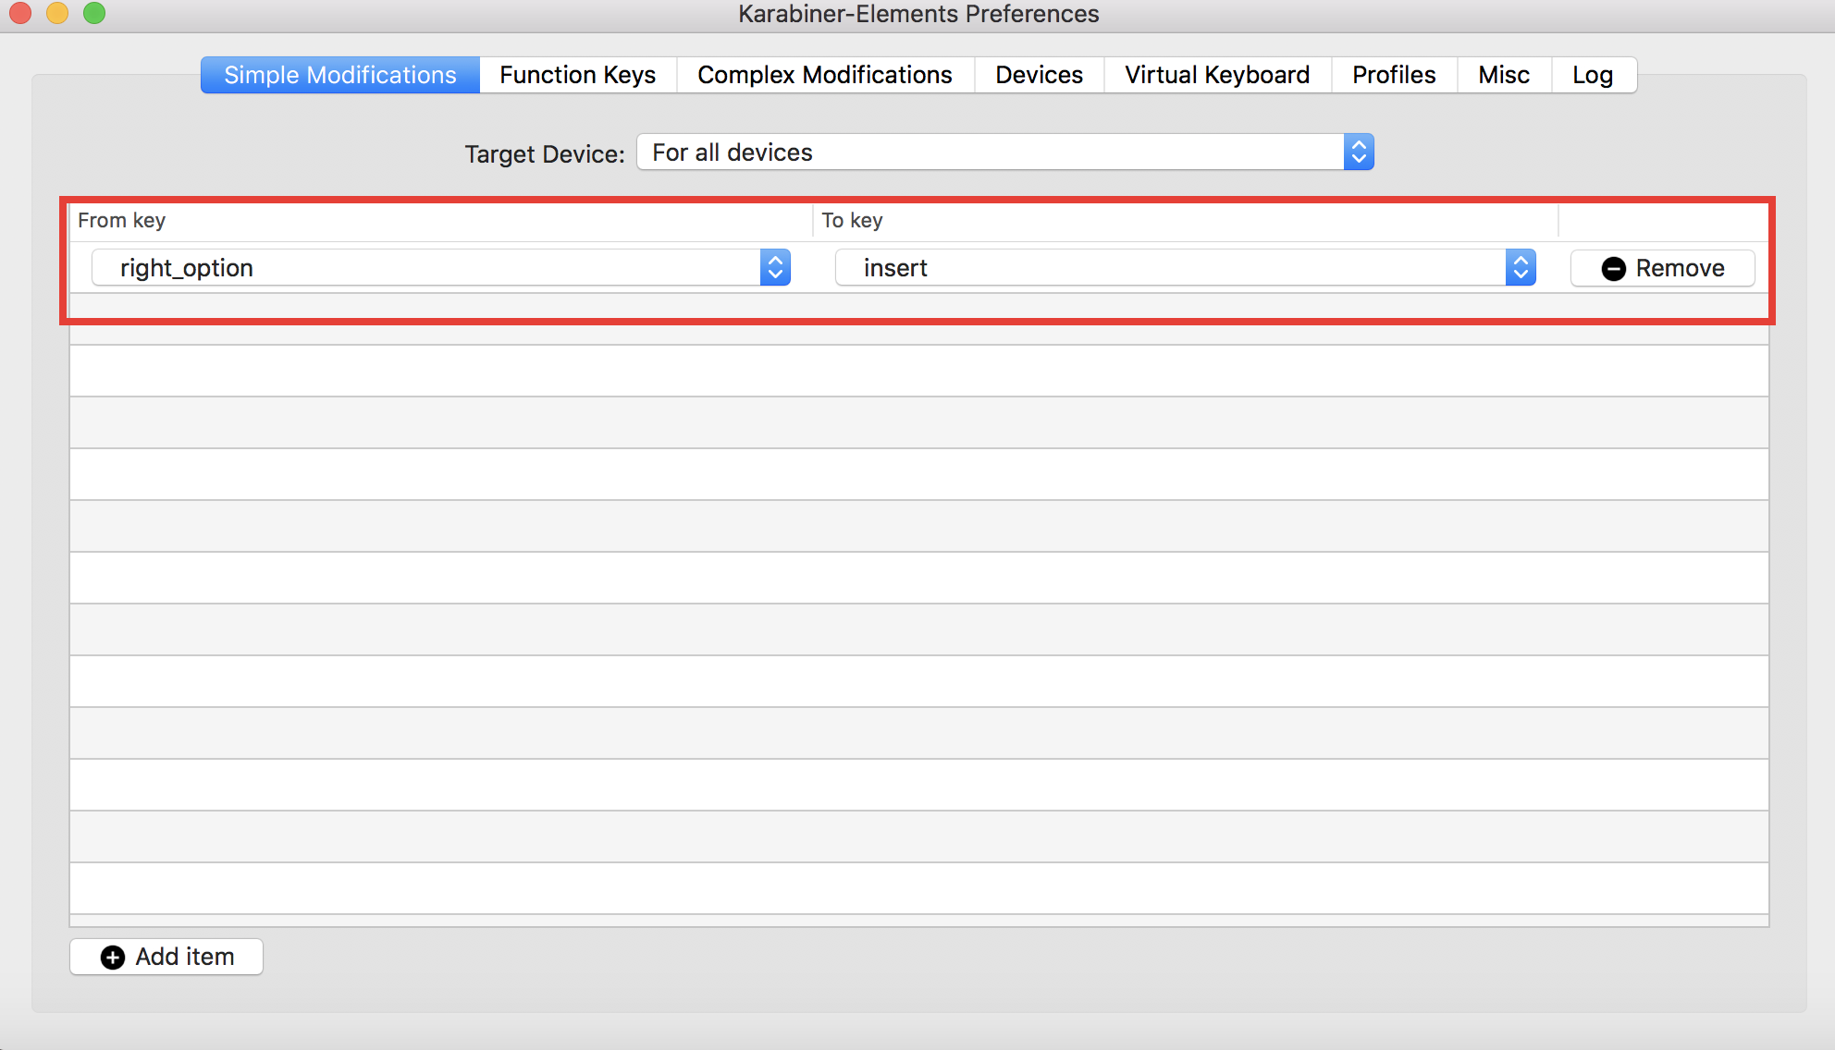Click the From key column header

coord(441,220)
